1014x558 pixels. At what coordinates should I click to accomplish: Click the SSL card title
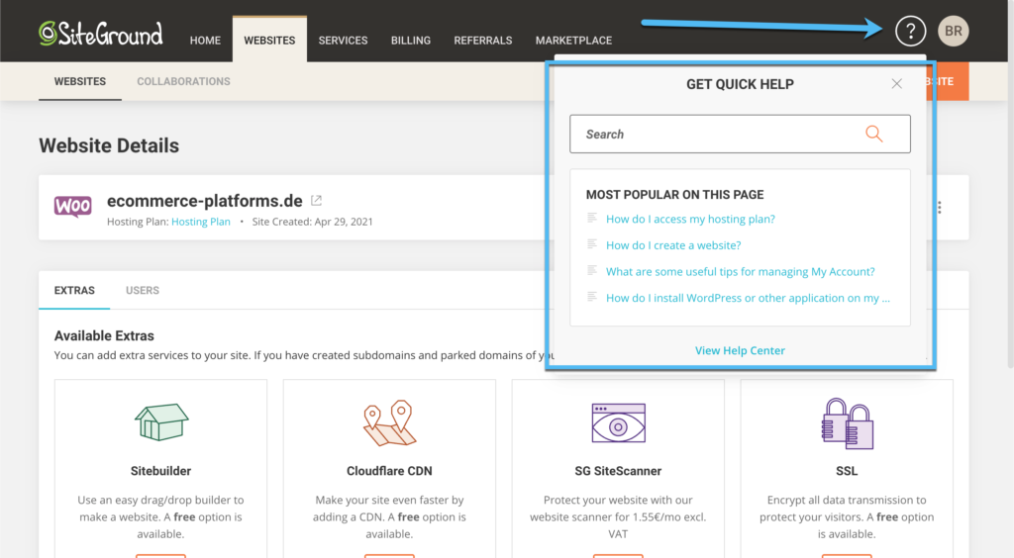847,471
